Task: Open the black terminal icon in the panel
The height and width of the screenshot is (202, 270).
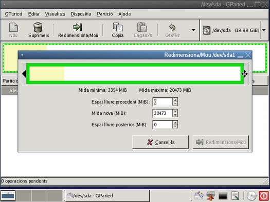Action: coord(223,196)
